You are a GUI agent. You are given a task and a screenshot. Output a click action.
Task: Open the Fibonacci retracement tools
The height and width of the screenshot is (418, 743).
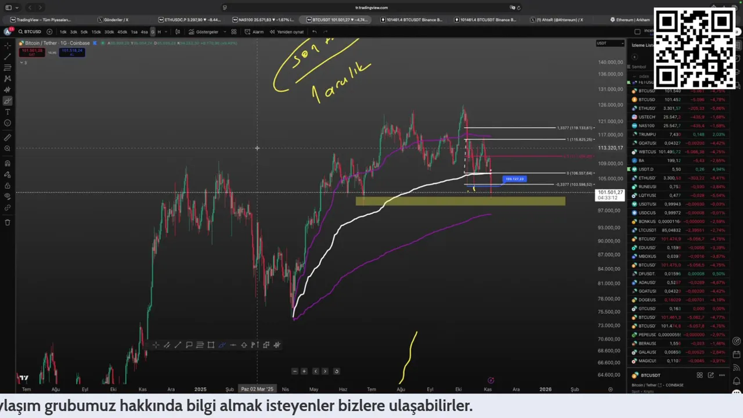pos(8,67)
